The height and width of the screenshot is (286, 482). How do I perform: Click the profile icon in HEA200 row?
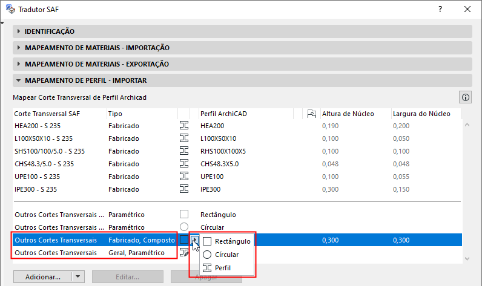(x=184, y=126)
